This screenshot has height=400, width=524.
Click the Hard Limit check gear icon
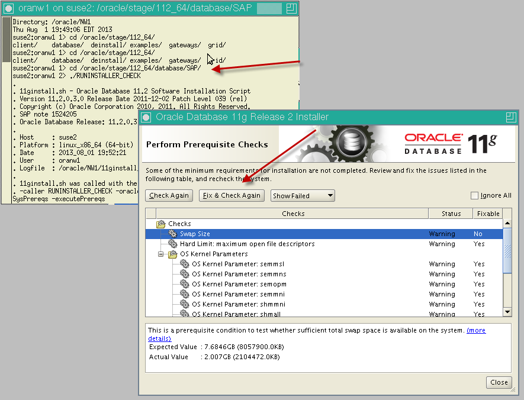pyautogui.click(x=172, y=244)
